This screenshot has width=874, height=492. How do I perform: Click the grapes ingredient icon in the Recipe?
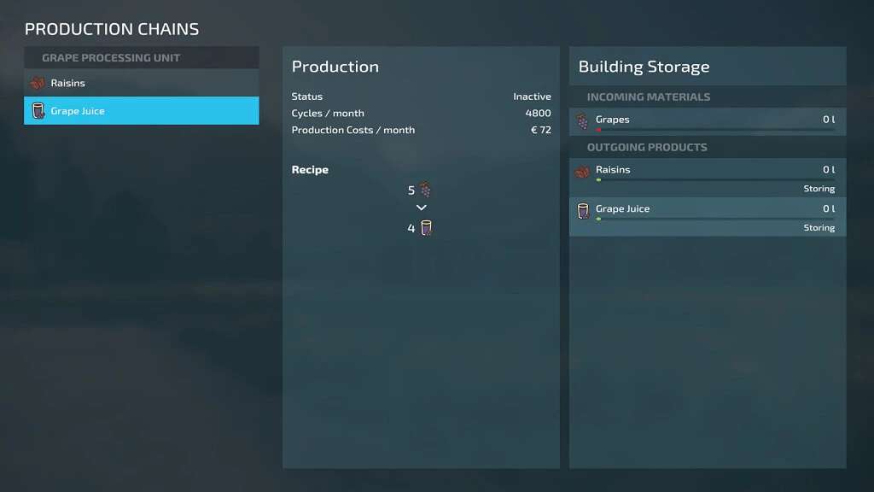coord(426,190)
